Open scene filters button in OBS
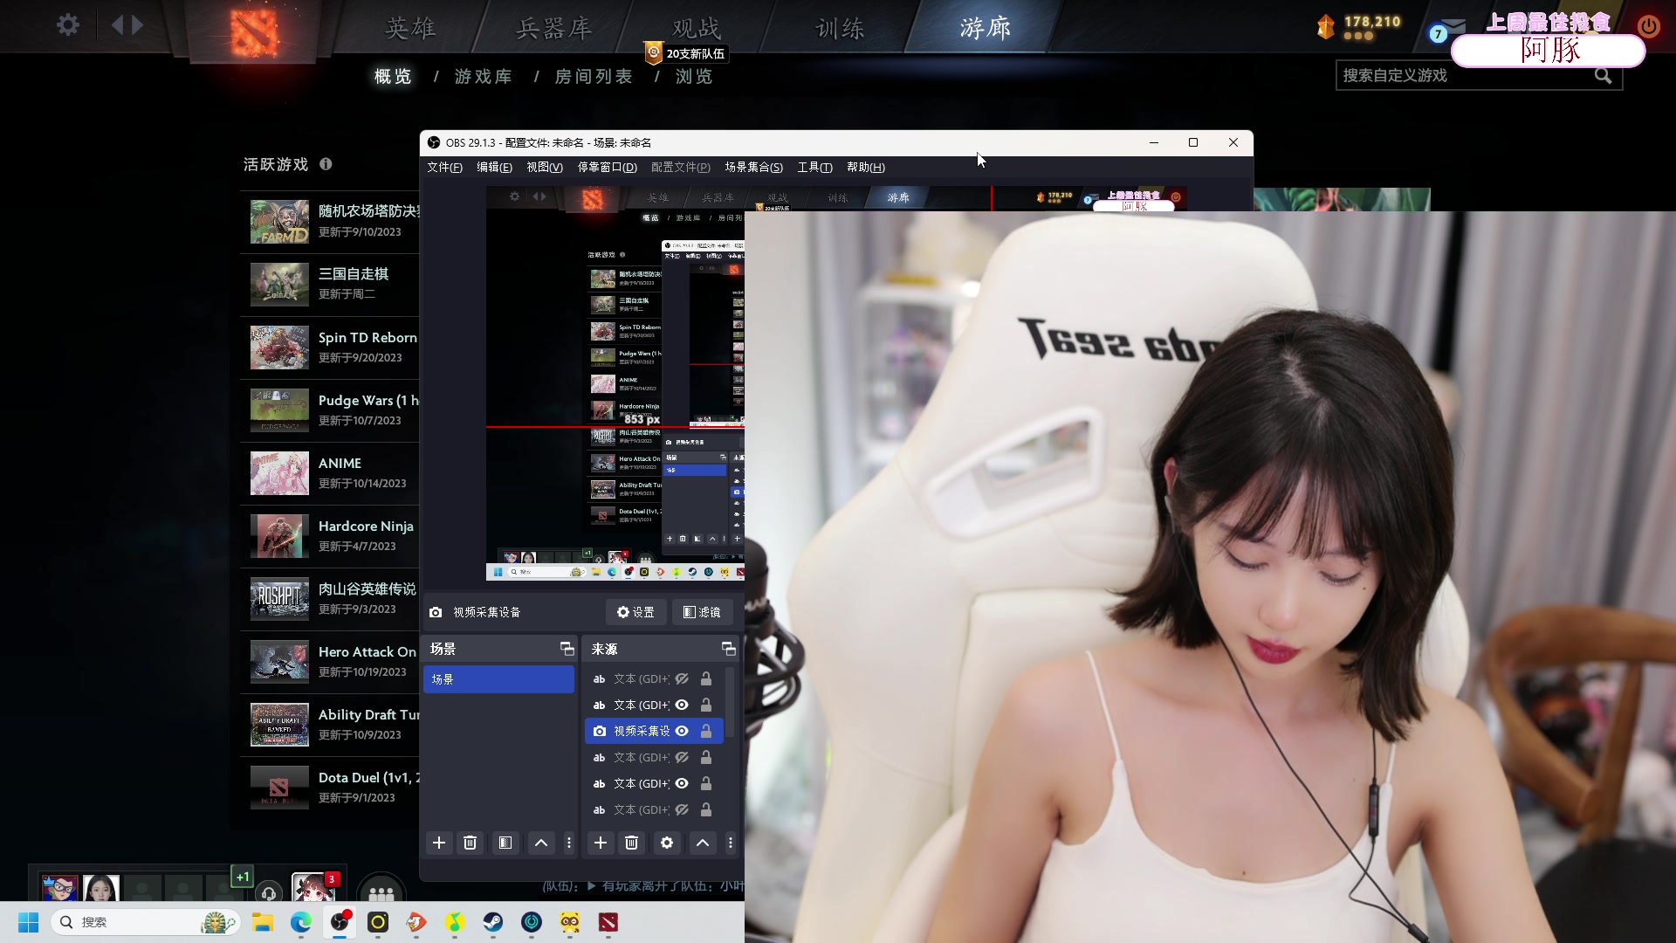The width and height of the screenshot is (1676, 943). [505, 843]
